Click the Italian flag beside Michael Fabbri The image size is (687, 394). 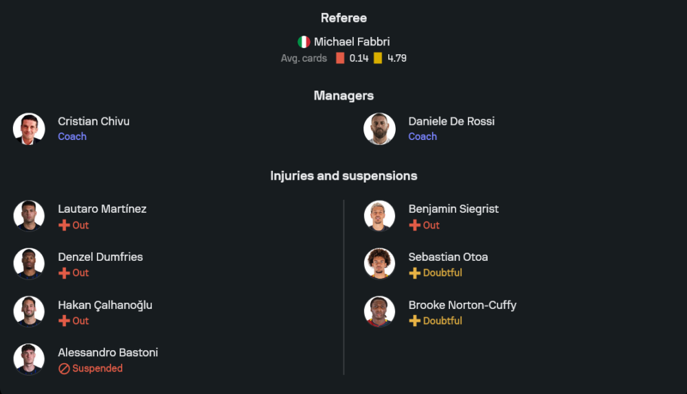coord(304,42)
